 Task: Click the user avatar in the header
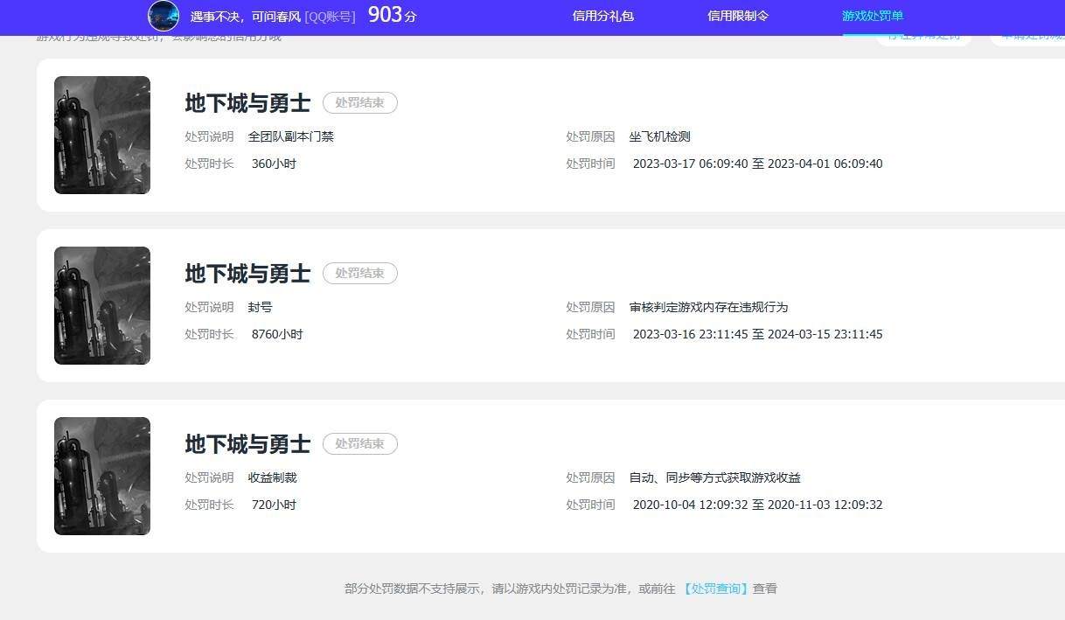pyautogui.click(x=164, y=16)
